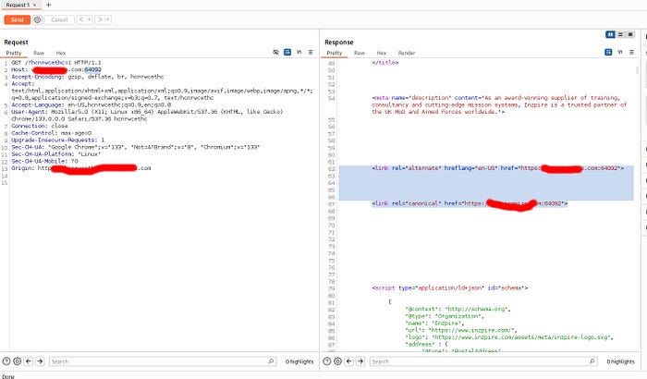Click the '"@type": "Organization"' line
The image size is (647, 379).
click(445, 316)
